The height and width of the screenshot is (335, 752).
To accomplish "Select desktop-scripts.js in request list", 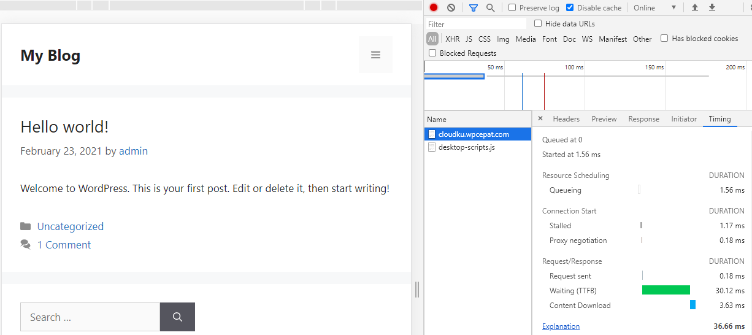I will click(466, 147).
